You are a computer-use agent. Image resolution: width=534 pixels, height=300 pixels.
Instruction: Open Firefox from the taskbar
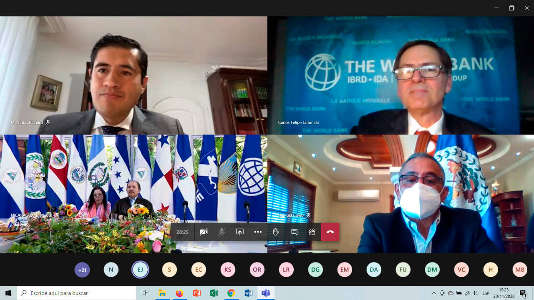point(179,293)
